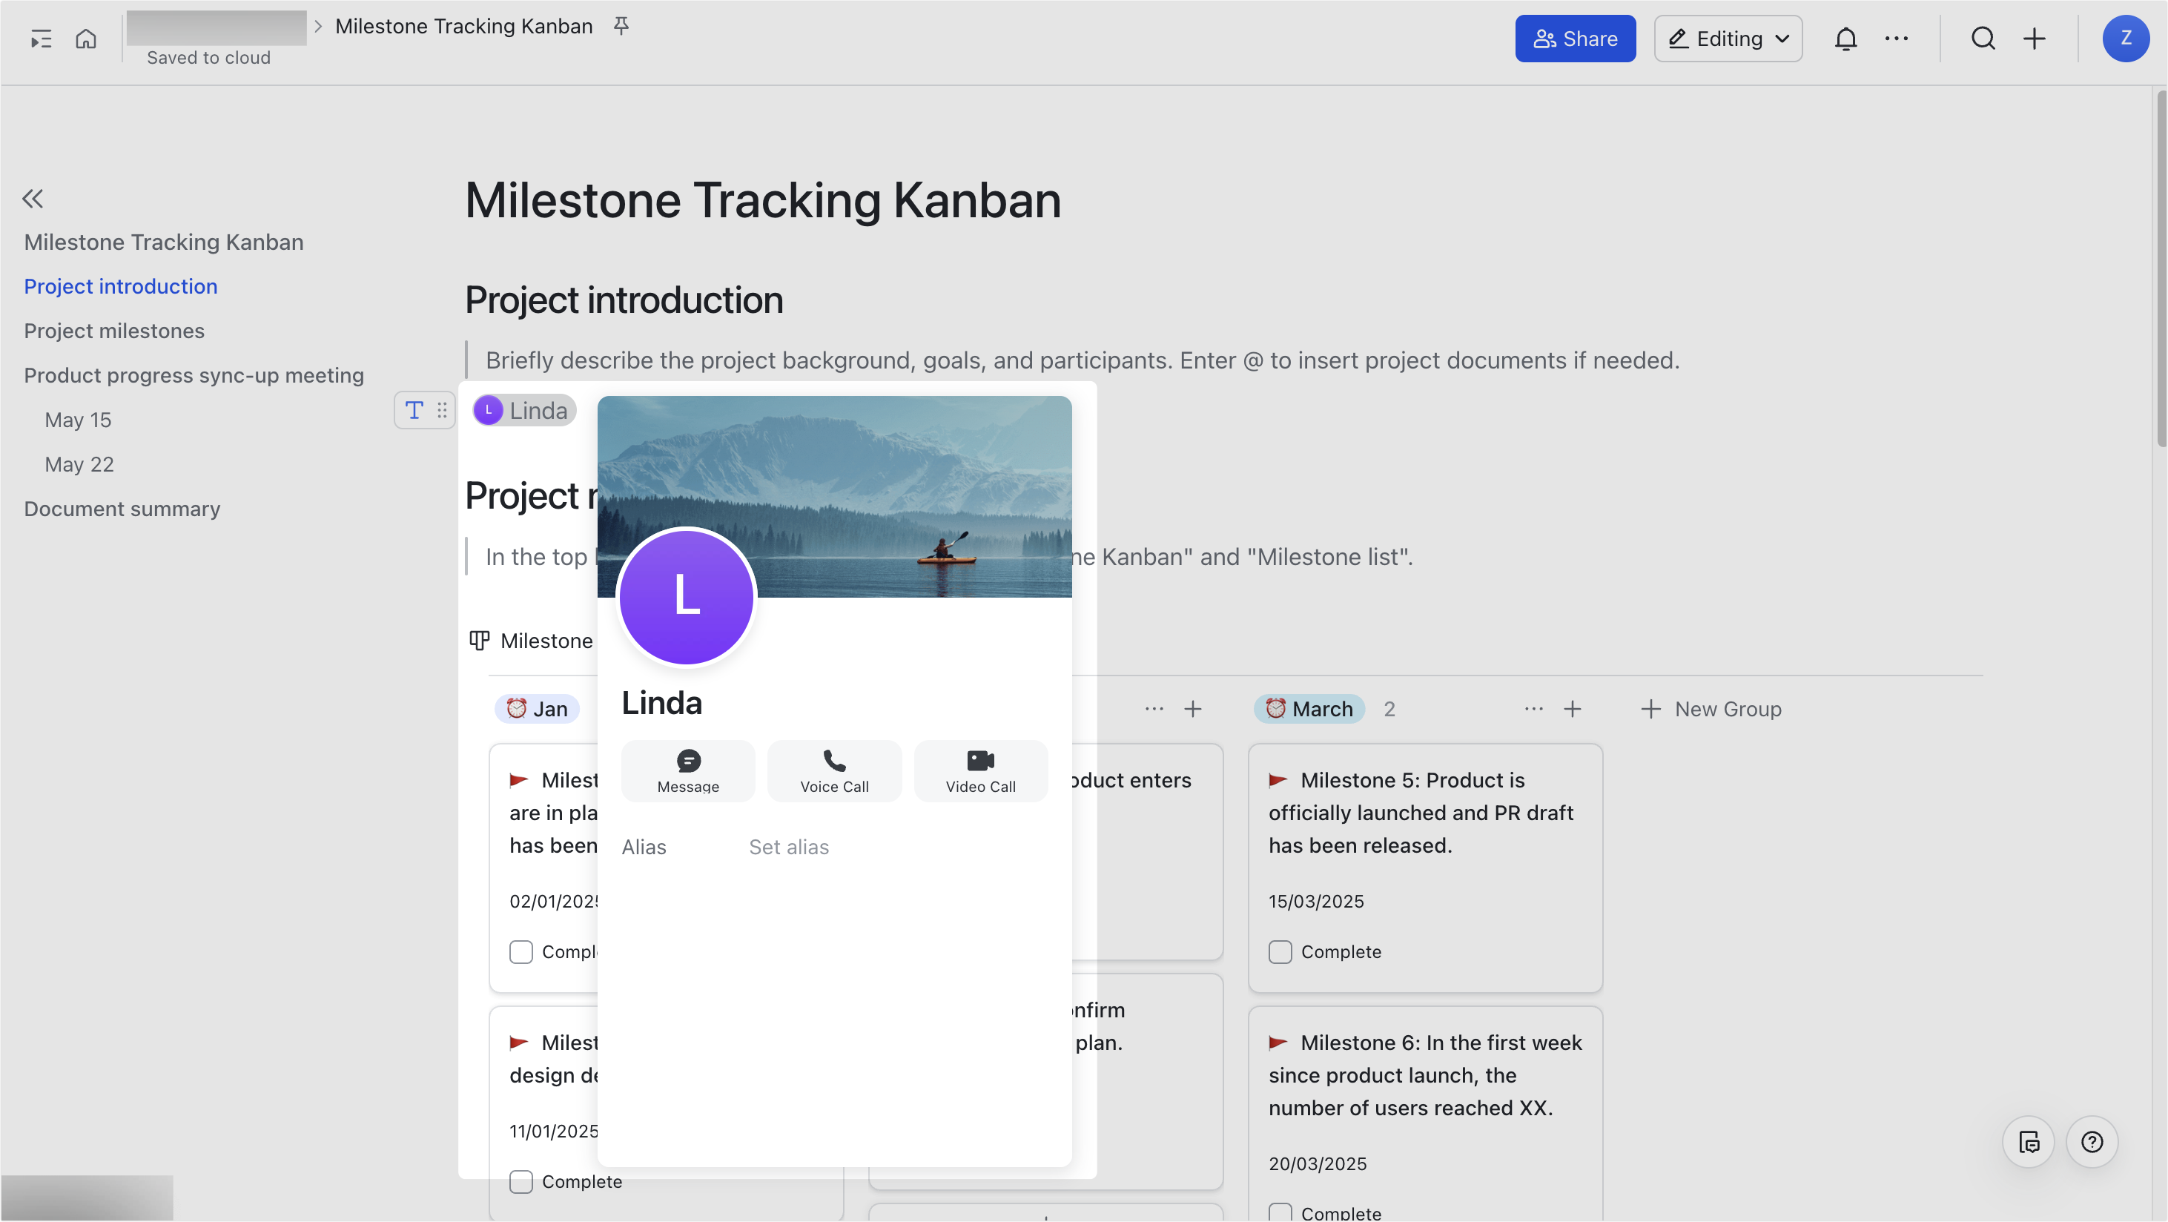Click the text block type T icon

click(414, 411)
